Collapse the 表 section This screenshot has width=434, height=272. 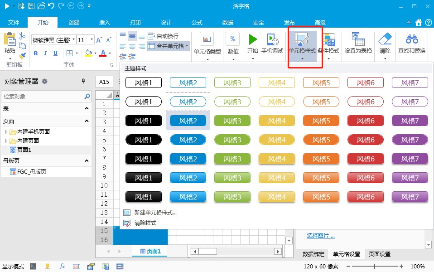tap(87, 108)
